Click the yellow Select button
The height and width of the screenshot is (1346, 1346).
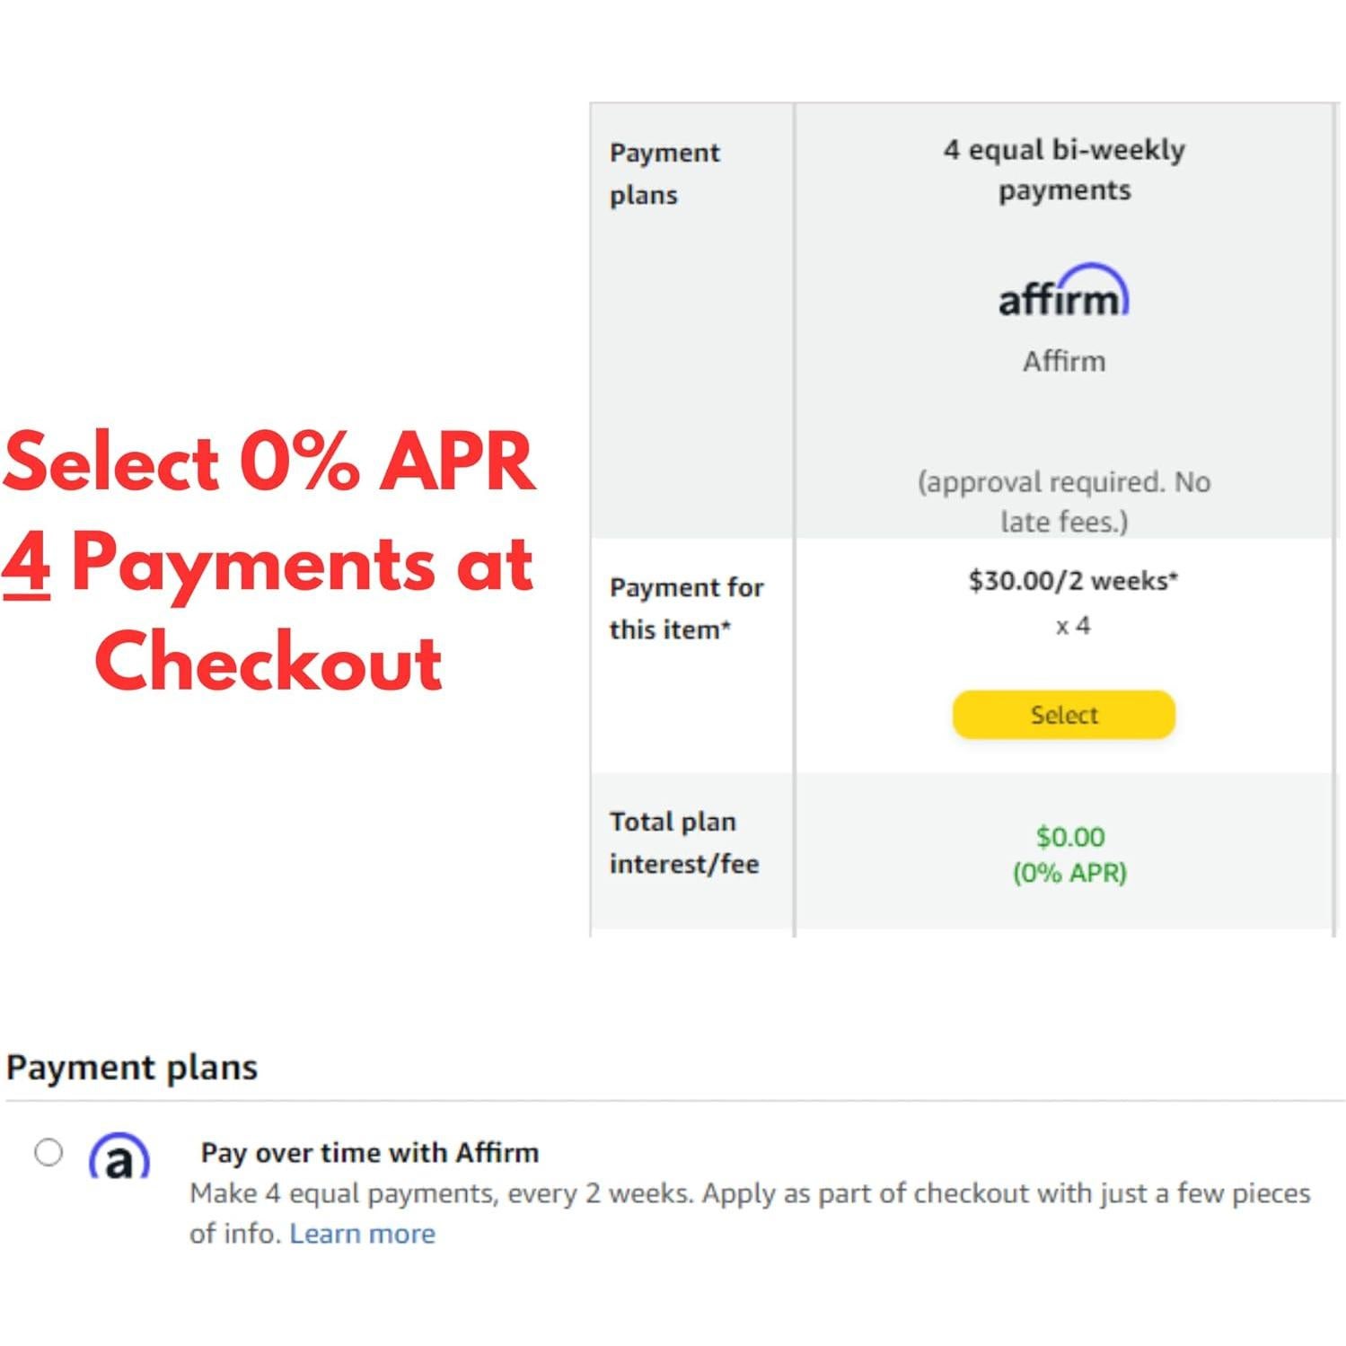(1063, 715)
